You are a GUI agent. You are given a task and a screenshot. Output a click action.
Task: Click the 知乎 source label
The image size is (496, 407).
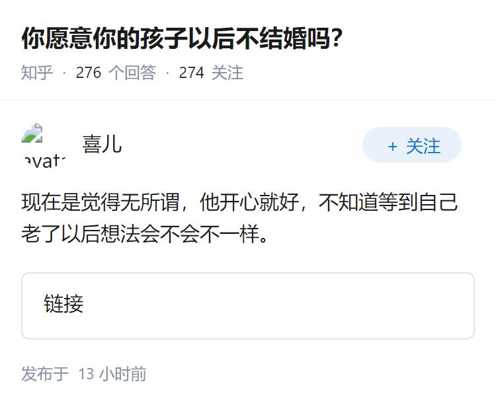tap(37, 73)
